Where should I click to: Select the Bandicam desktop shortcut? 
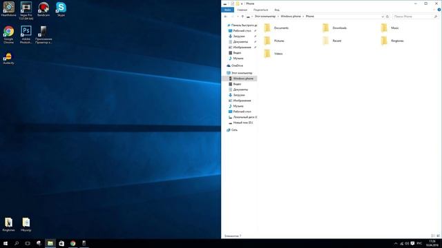click(x=44, y=9)
